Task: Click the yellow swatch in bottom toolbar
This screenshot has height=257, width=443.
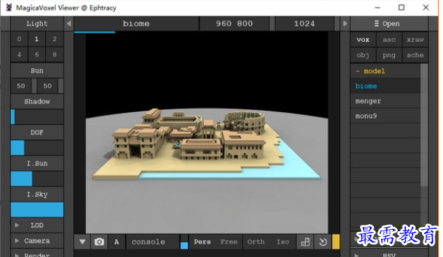Action: tap(336, 242)
